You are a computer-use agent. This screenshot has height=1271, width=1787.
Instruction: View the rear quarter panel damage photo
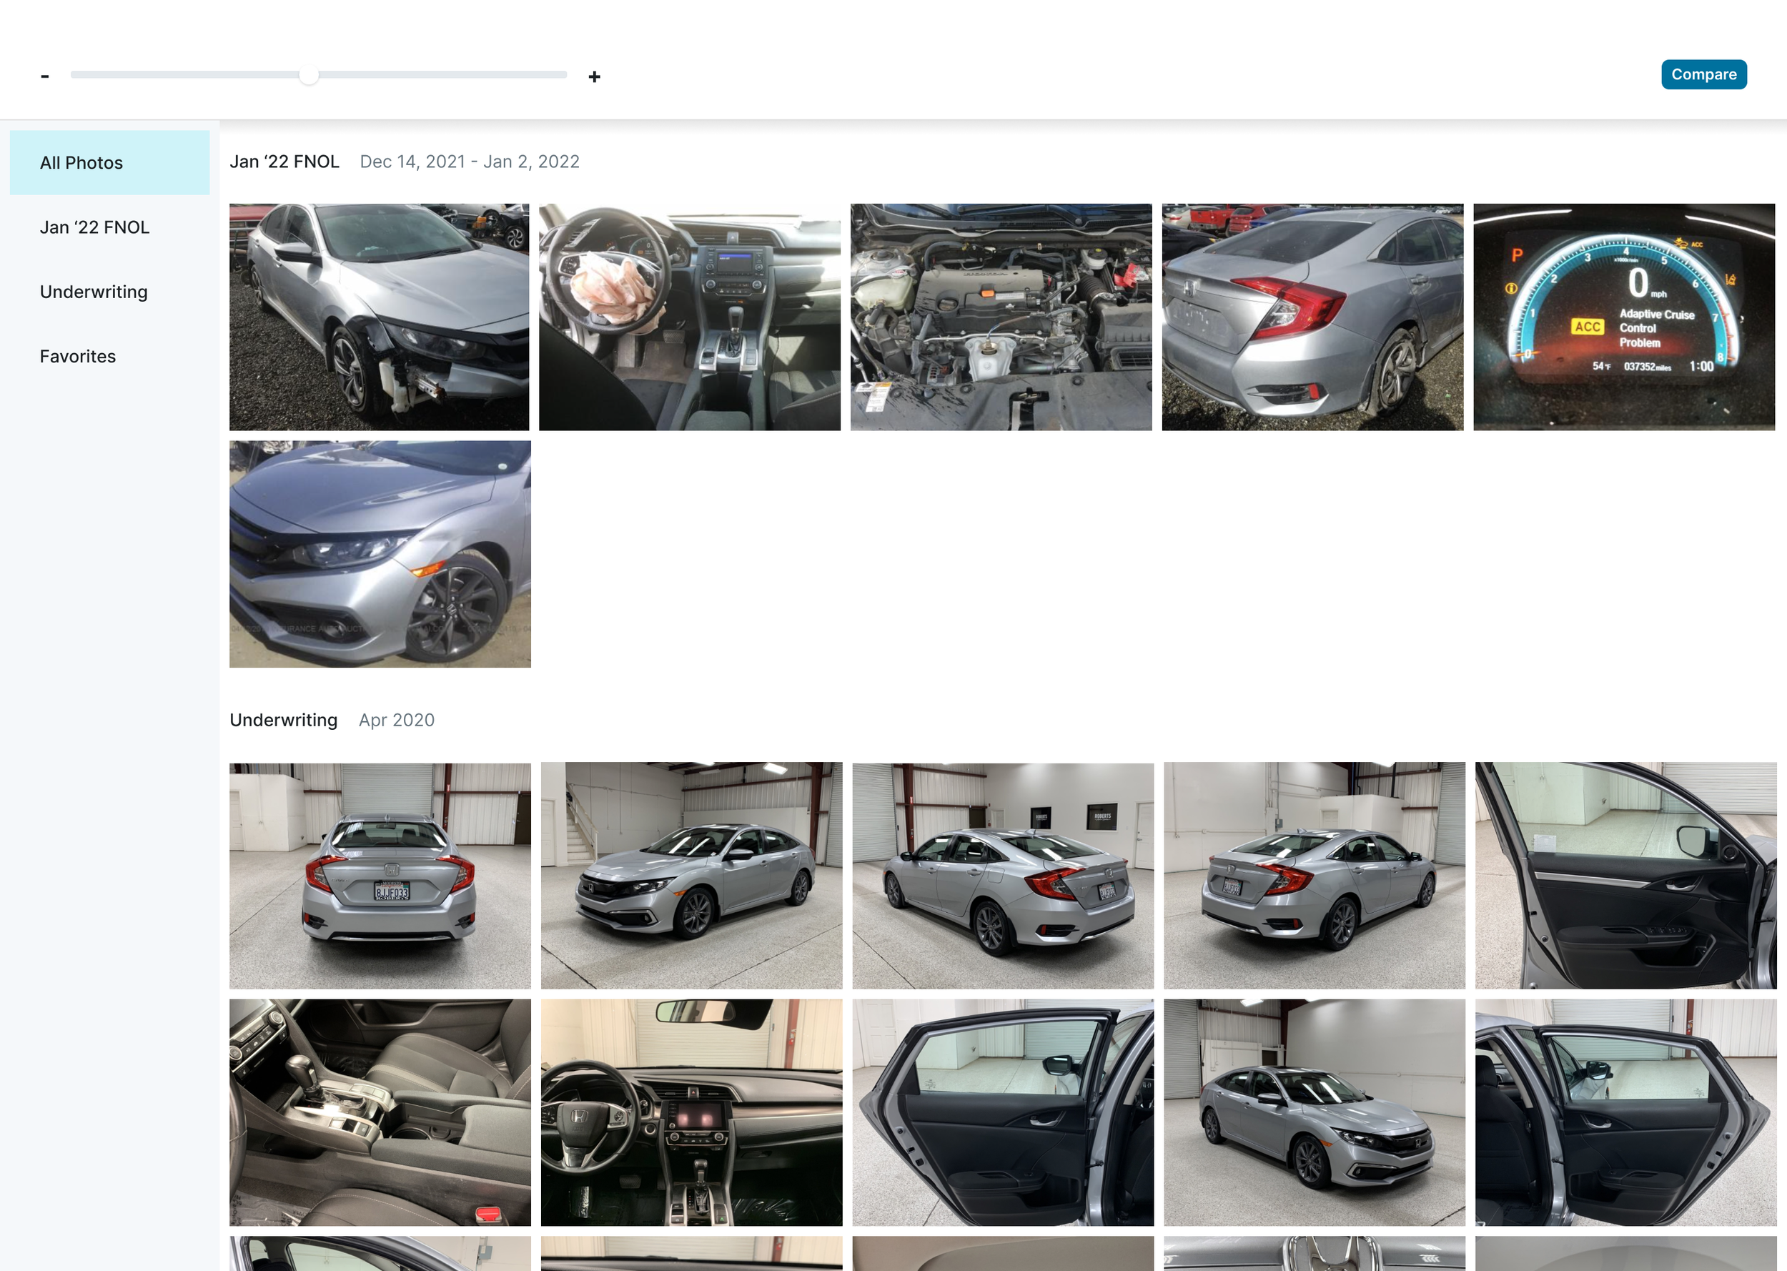(x=1312, y=317)
